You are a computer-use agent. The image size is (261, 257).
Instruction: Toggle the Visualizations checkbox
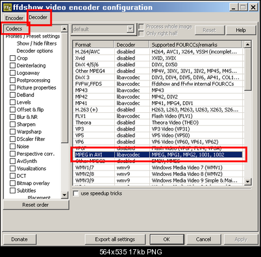click(x=13, y=169)
